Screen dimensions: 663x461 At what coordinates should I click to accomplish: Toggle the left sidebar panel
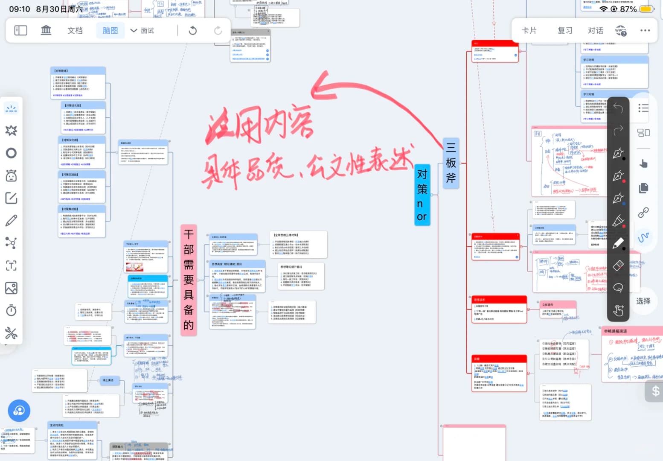click(20, 30)
